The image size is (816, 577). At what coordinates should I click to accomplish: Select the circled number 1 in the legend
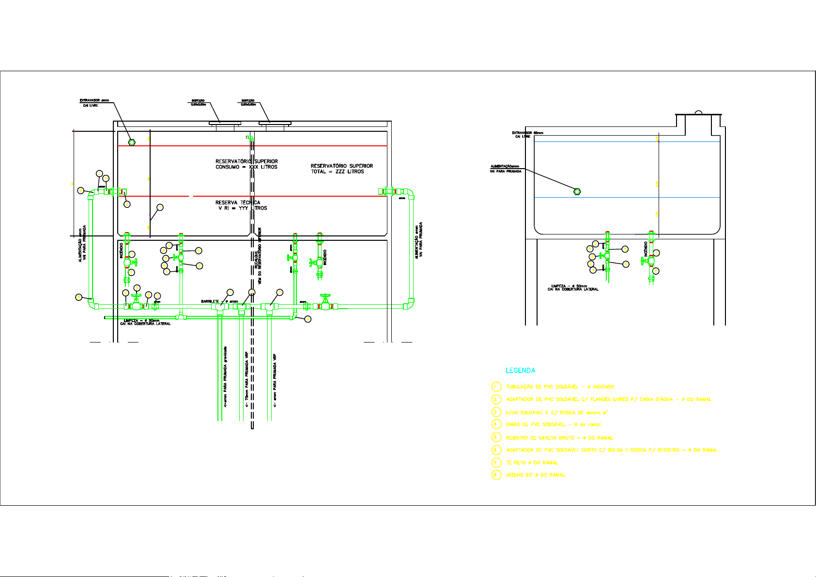496,387
